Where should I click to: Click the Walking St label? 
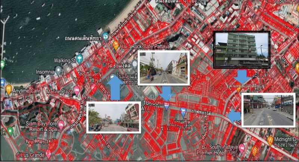tap(65, 61)
